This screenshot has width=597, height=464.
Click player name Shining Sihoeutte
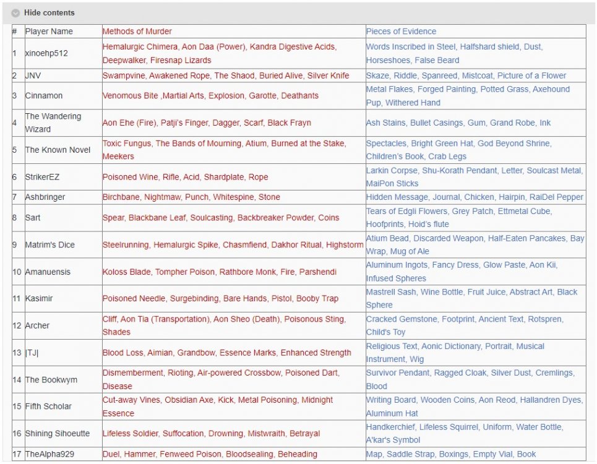point(58,433)
